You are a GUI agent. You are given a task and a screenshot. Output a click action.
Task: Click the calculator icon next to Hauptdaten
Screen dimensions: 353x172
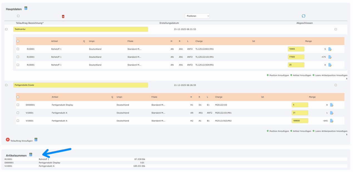point(26,8)
